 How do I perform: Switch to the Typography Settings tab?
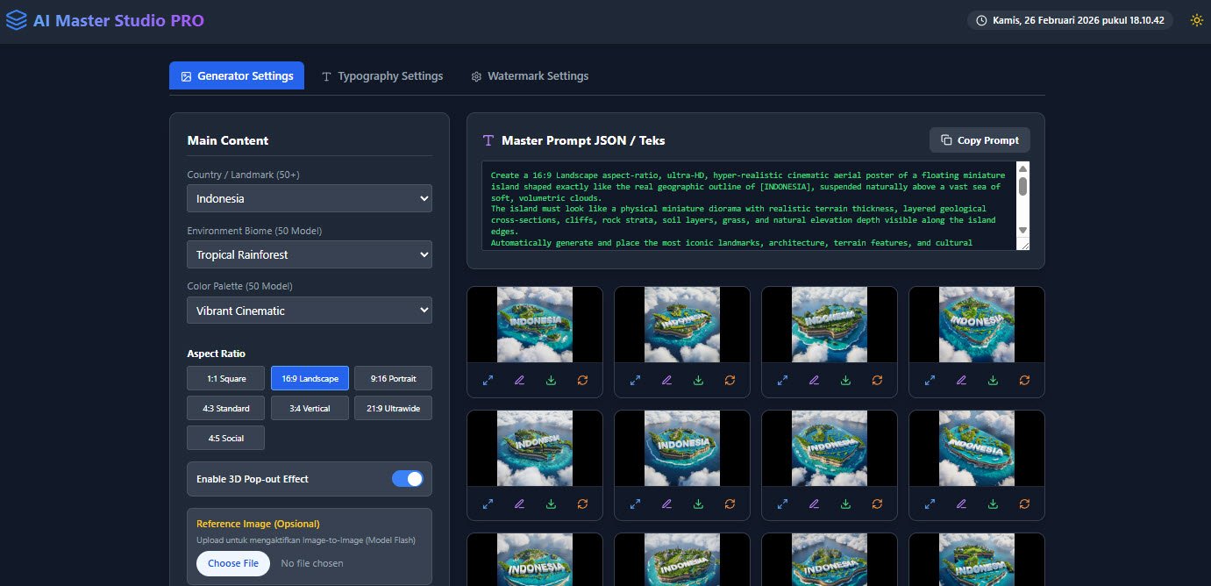click(x=382, y=76)
